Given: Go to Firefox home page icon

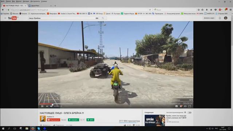Looking at the screenshot, I should click(211, 10).
